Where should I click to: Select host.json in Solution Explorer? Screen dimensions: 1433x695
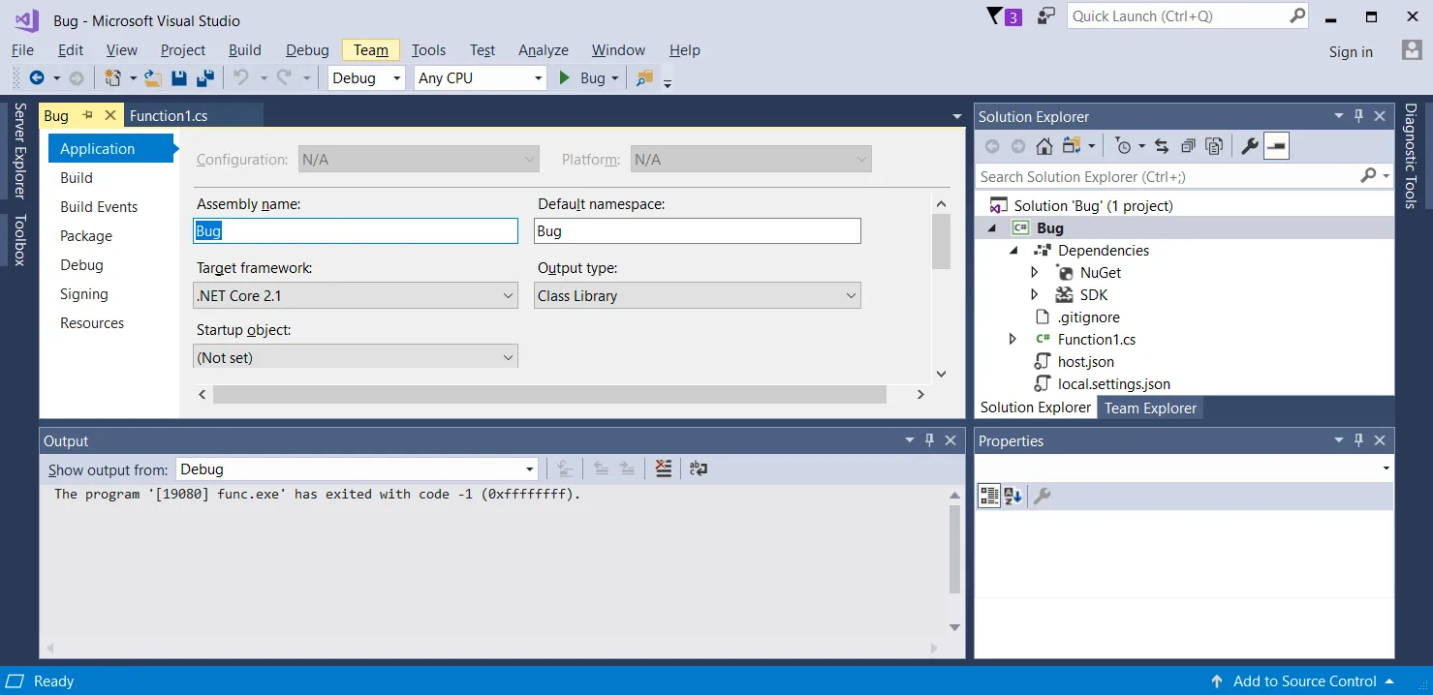(1085, 362)
